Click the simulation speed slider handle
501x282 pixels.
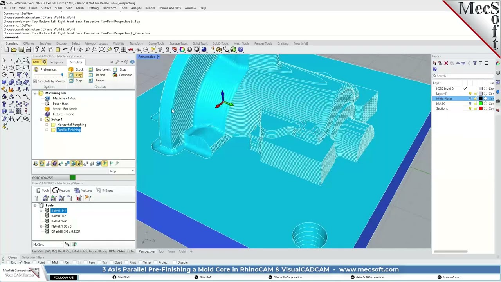[x=62, y=75]
